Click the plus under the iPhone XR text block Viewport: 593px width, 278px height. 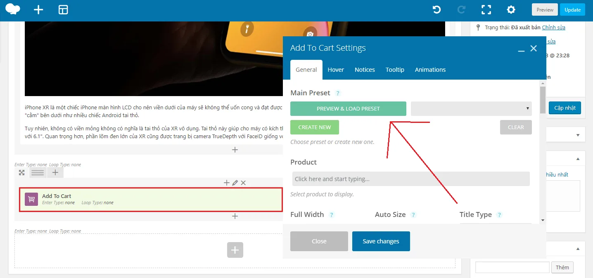pos(235,150)
